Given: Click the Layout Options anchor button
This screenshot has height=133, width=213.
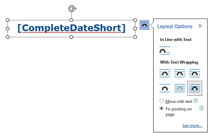Looking at the screenshot, I should click(x=144, y=25).
